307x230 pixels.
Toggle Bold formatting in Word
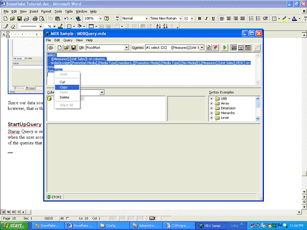pos(199,19)
